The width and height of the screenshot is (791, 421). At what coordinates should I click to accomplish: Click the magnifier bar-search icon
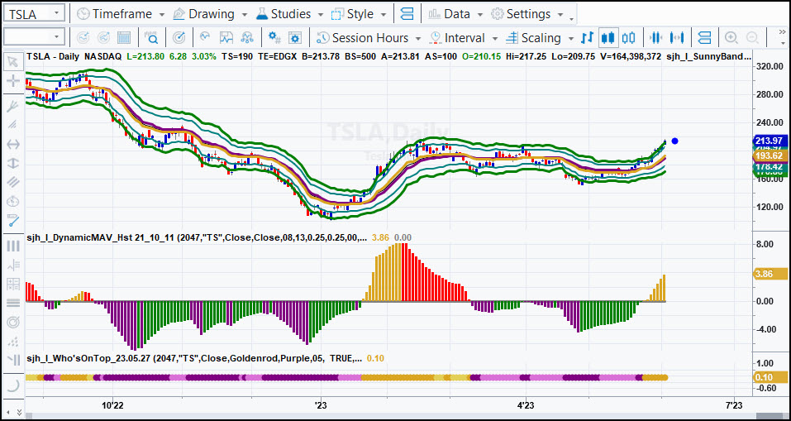(151, 38)
